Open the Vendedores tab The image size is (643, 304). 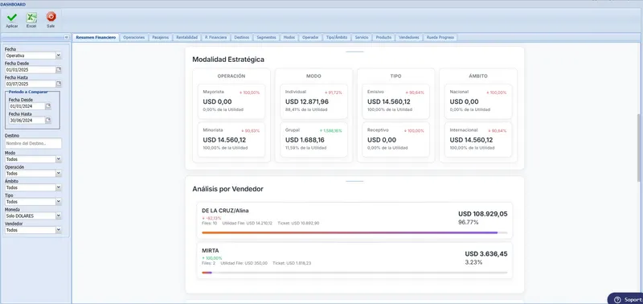point(409,37)
